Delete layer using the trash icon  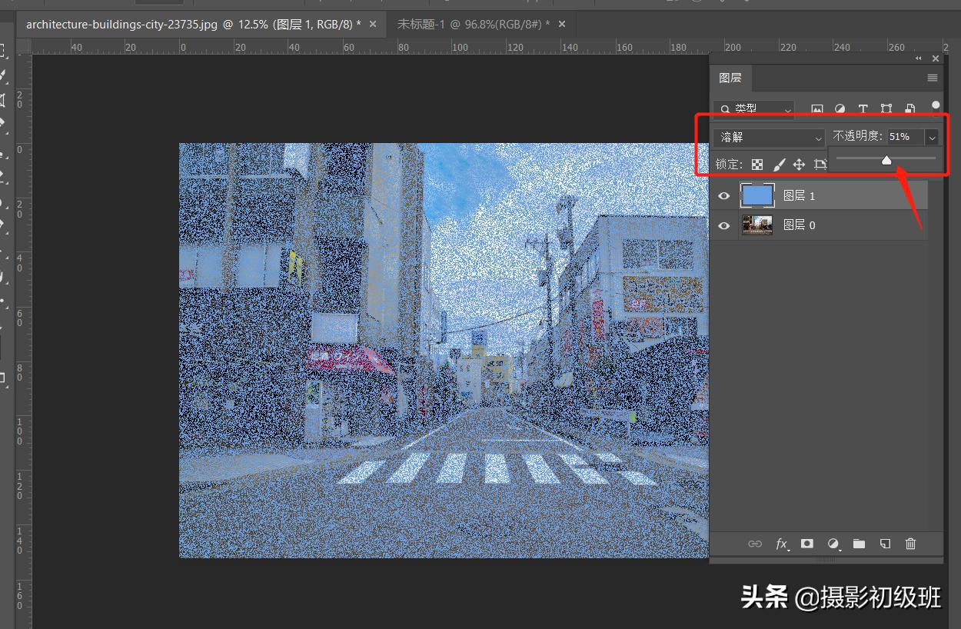click(910, 544)
